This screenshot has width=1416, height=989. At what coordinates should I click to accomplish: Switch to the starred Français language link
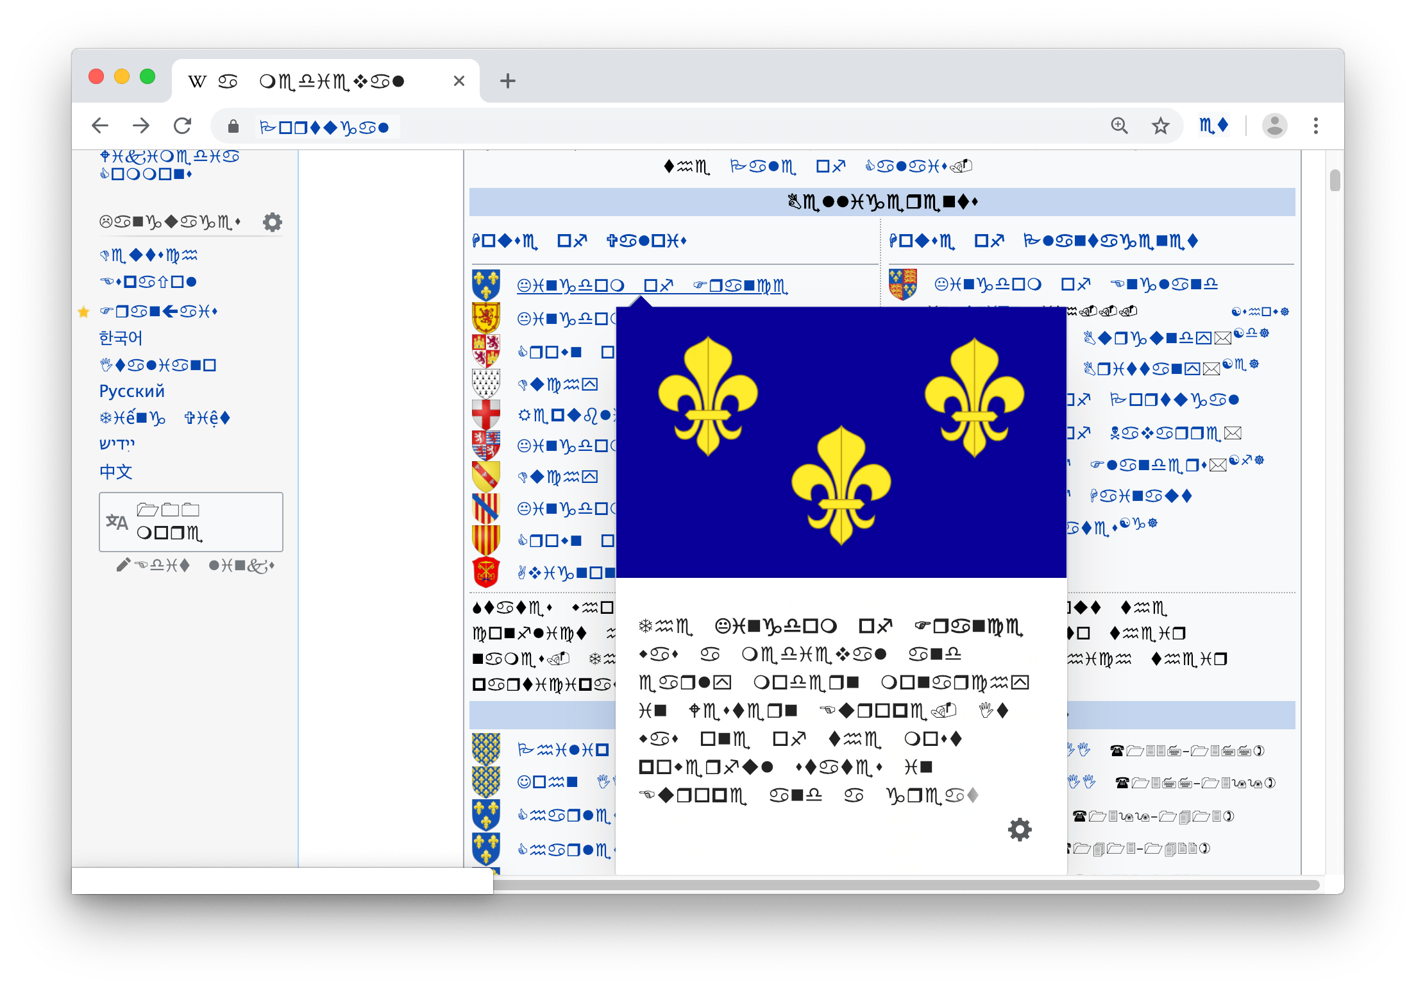click(158, 312)
